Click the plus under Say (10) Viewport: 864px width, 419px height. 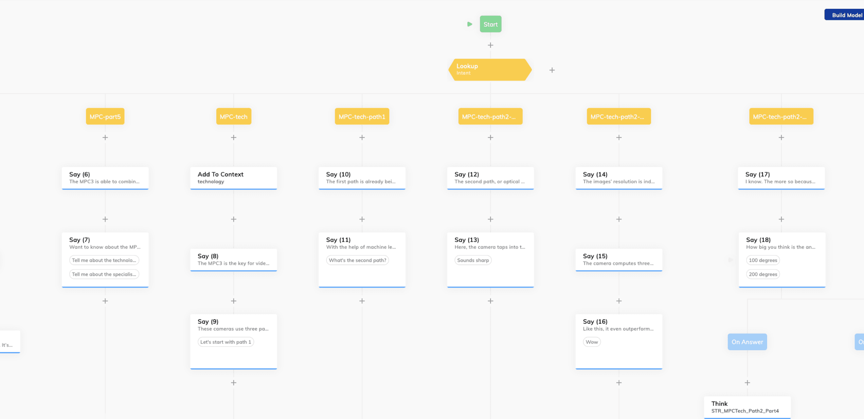362,219
